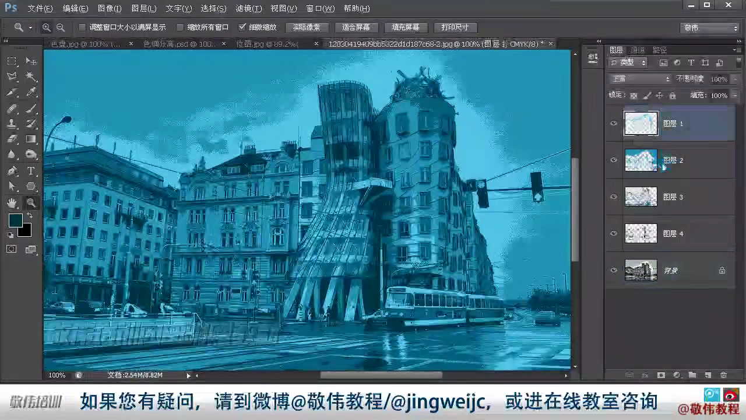Delete layer with trash icon

click(x=724, y=375)
